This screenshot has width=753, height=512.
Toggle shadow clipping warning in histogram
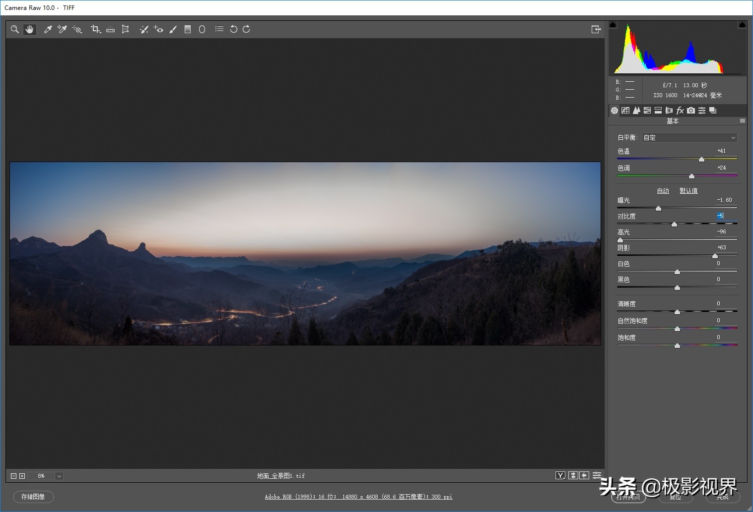coord(613,25)
